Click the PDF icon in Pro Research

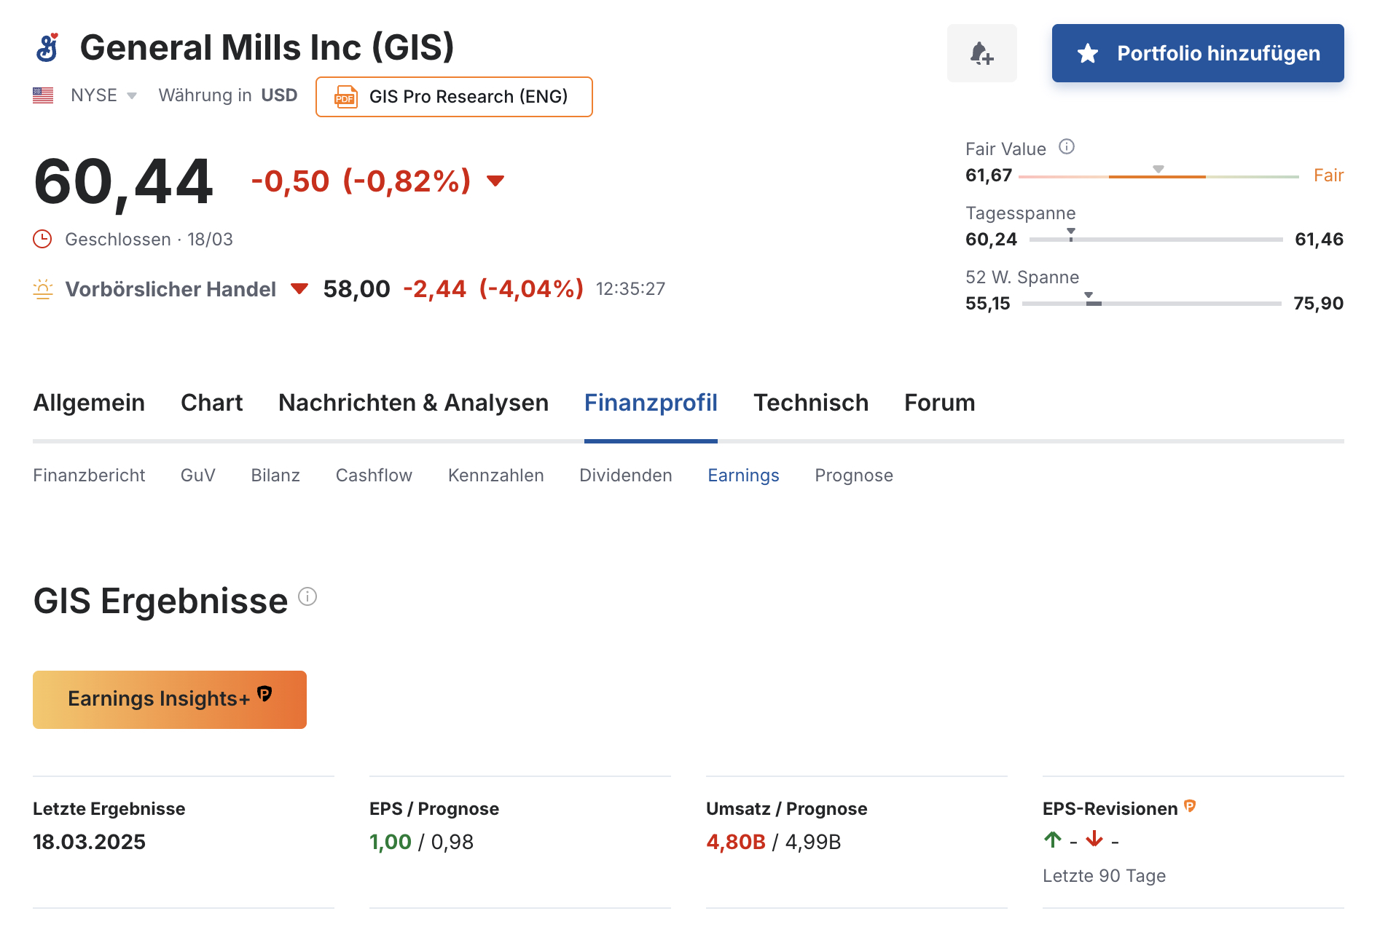click(345, 97)
